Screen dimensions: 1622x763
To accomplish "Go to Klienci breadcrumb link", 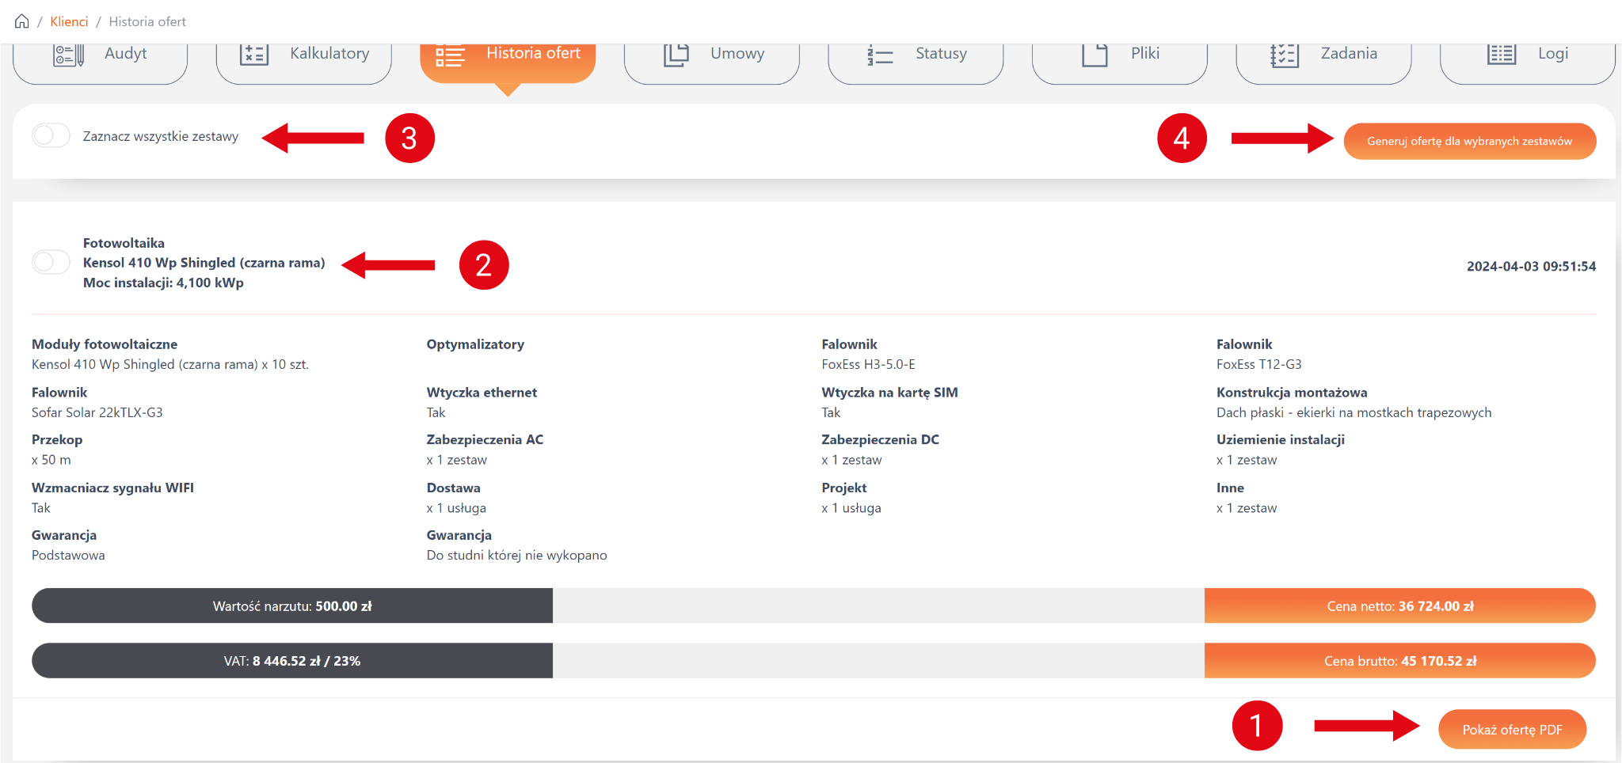I will [x=69, y=21].
